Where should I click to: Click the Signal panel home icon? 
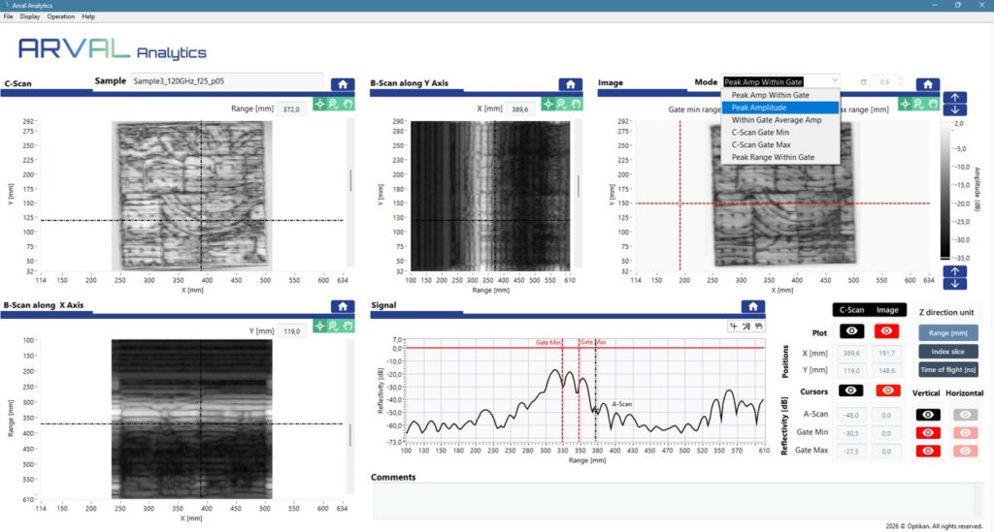pyautogui.click(x=752, y=306)
